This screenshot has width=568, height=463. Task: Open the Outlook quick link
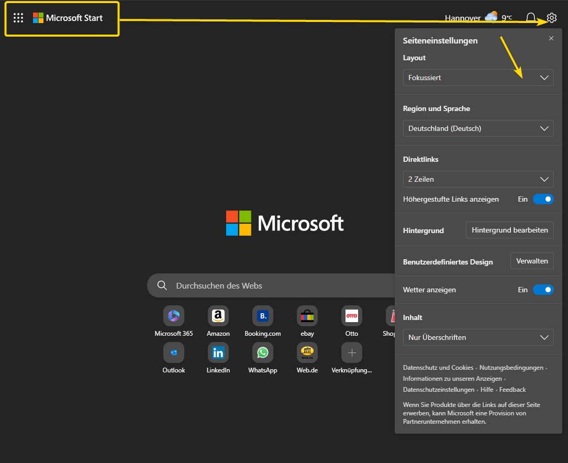173,358
